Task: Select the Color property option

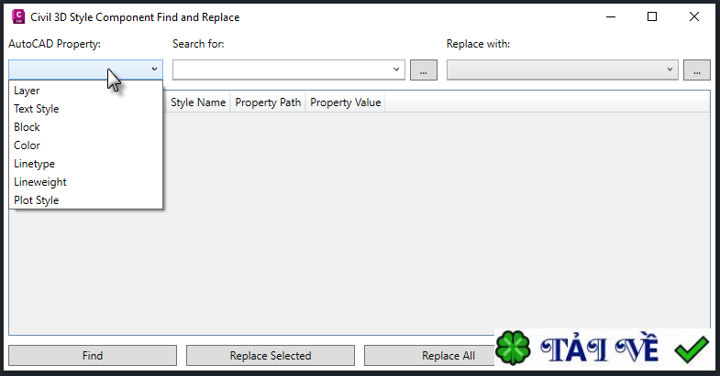Action: point(28,145)
